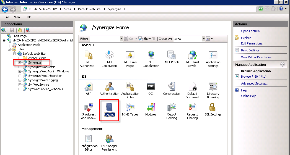
Task: Collapse the Manage Application section
Action: 283,64
